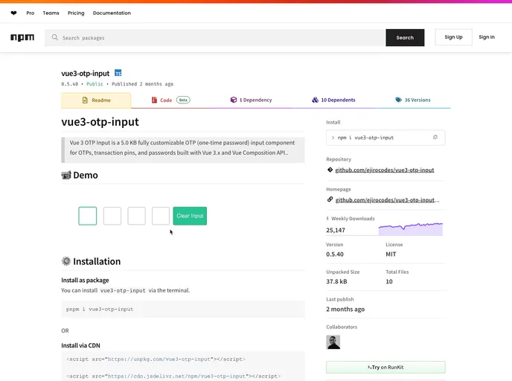
Task: Switch to the Code tab
Action: click(x=170, y=100)
